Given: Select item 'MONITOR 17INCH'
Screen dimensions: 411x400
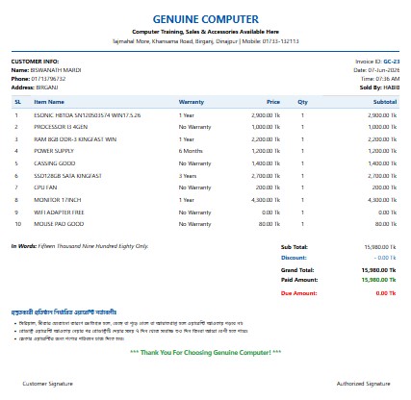Looking at the screenshot, I should (58, 200).
